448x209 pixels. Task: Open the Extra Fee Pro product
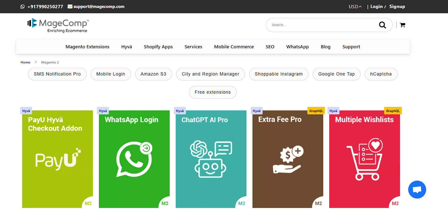tap(288, 159)
